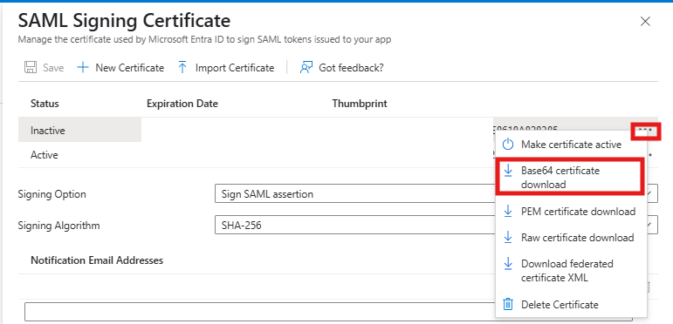673x324 pixels.
Task: Click the trash icon for Delete Certificate
Action: [508, 304]
